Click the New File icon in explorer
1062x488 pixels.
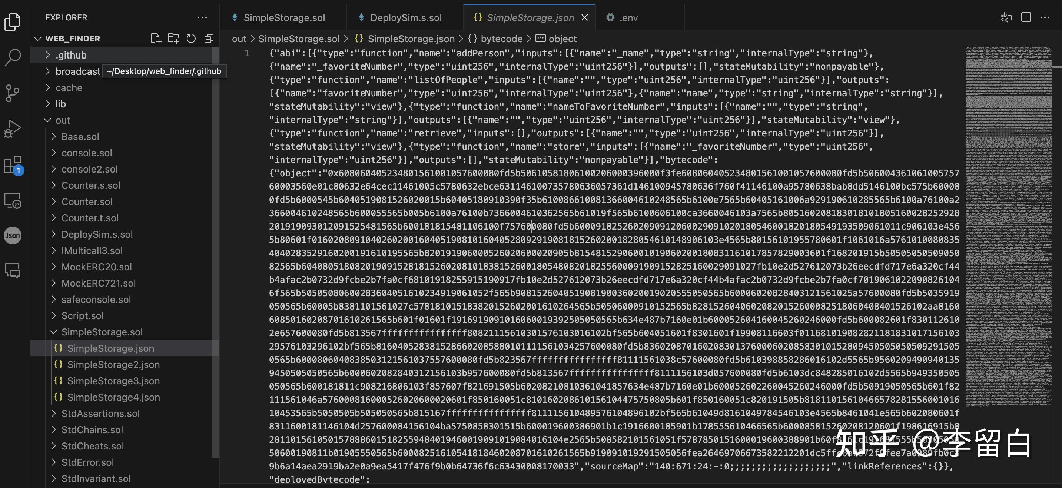pos(155,39)
